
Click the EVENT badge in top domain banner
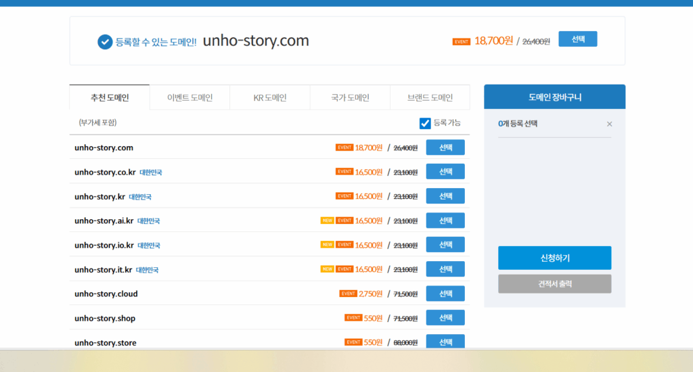(462, 41)
